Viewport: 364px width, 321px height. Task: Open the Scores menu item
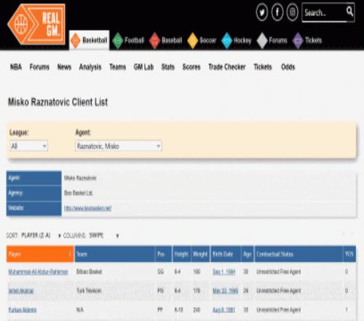pyautogui.click(x=191, y=67)
